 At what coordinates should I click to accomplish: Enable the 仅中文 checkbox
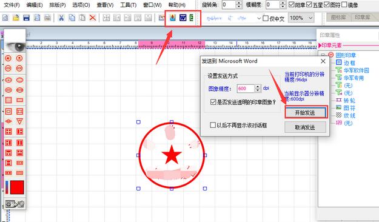266,18
